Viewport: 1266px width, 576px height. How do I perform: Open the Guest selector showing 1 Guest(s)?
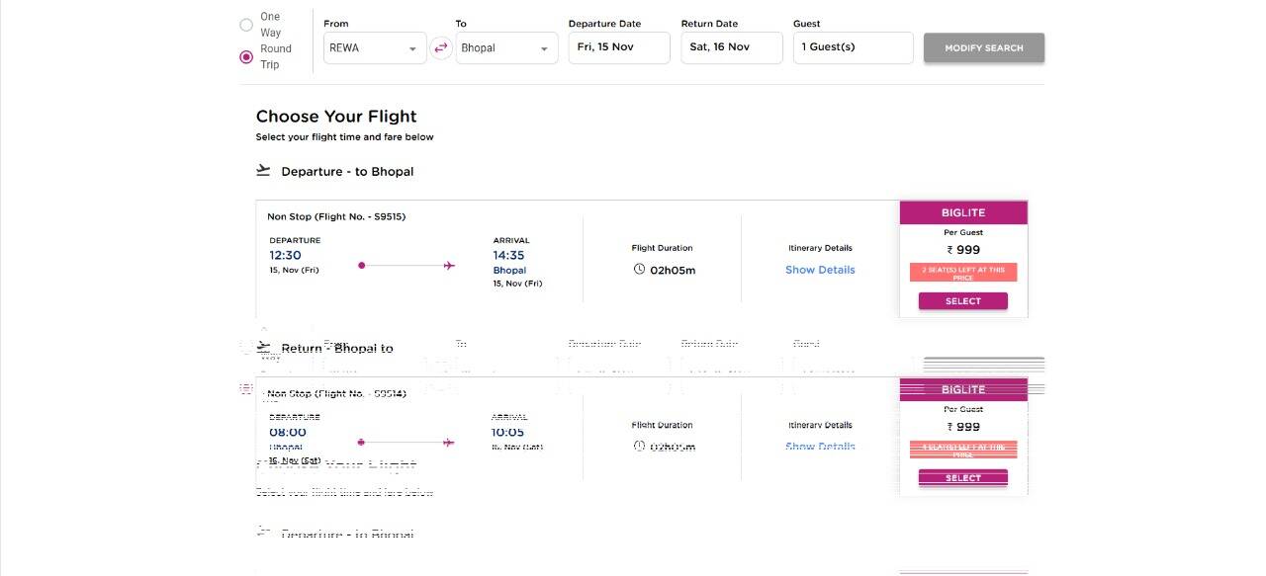pyautogui.click(x=853, y=47)
